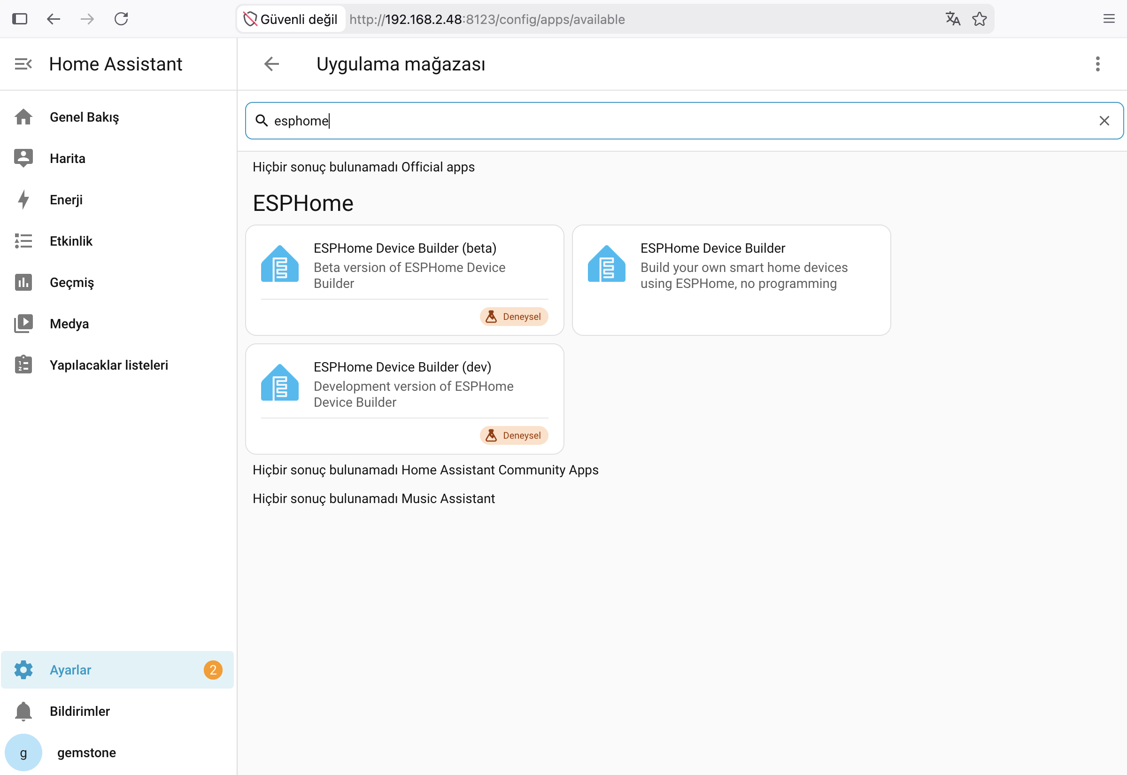
Task: Select Geçmiş in sidebar
Action: click(x=117, y=282)
